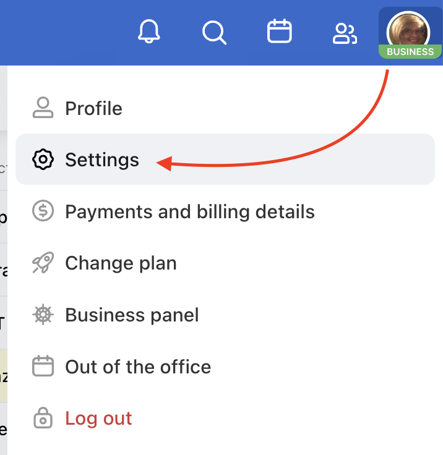Open Payments and billing details
This screenshot has height=455, width=443.
pos(190,212)
